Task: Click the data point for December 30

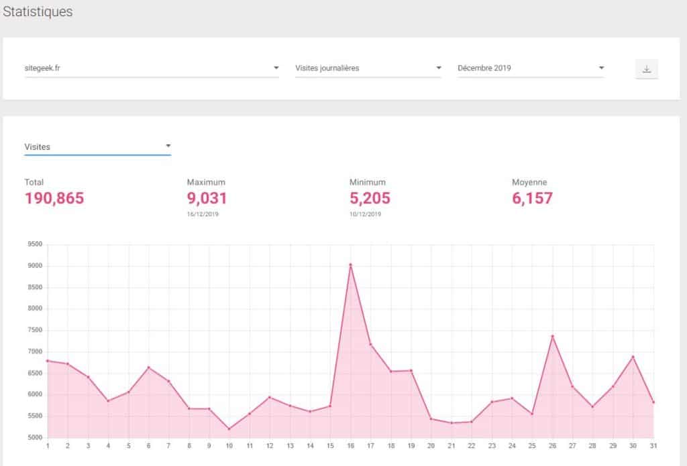Action: tap(633, 357)
